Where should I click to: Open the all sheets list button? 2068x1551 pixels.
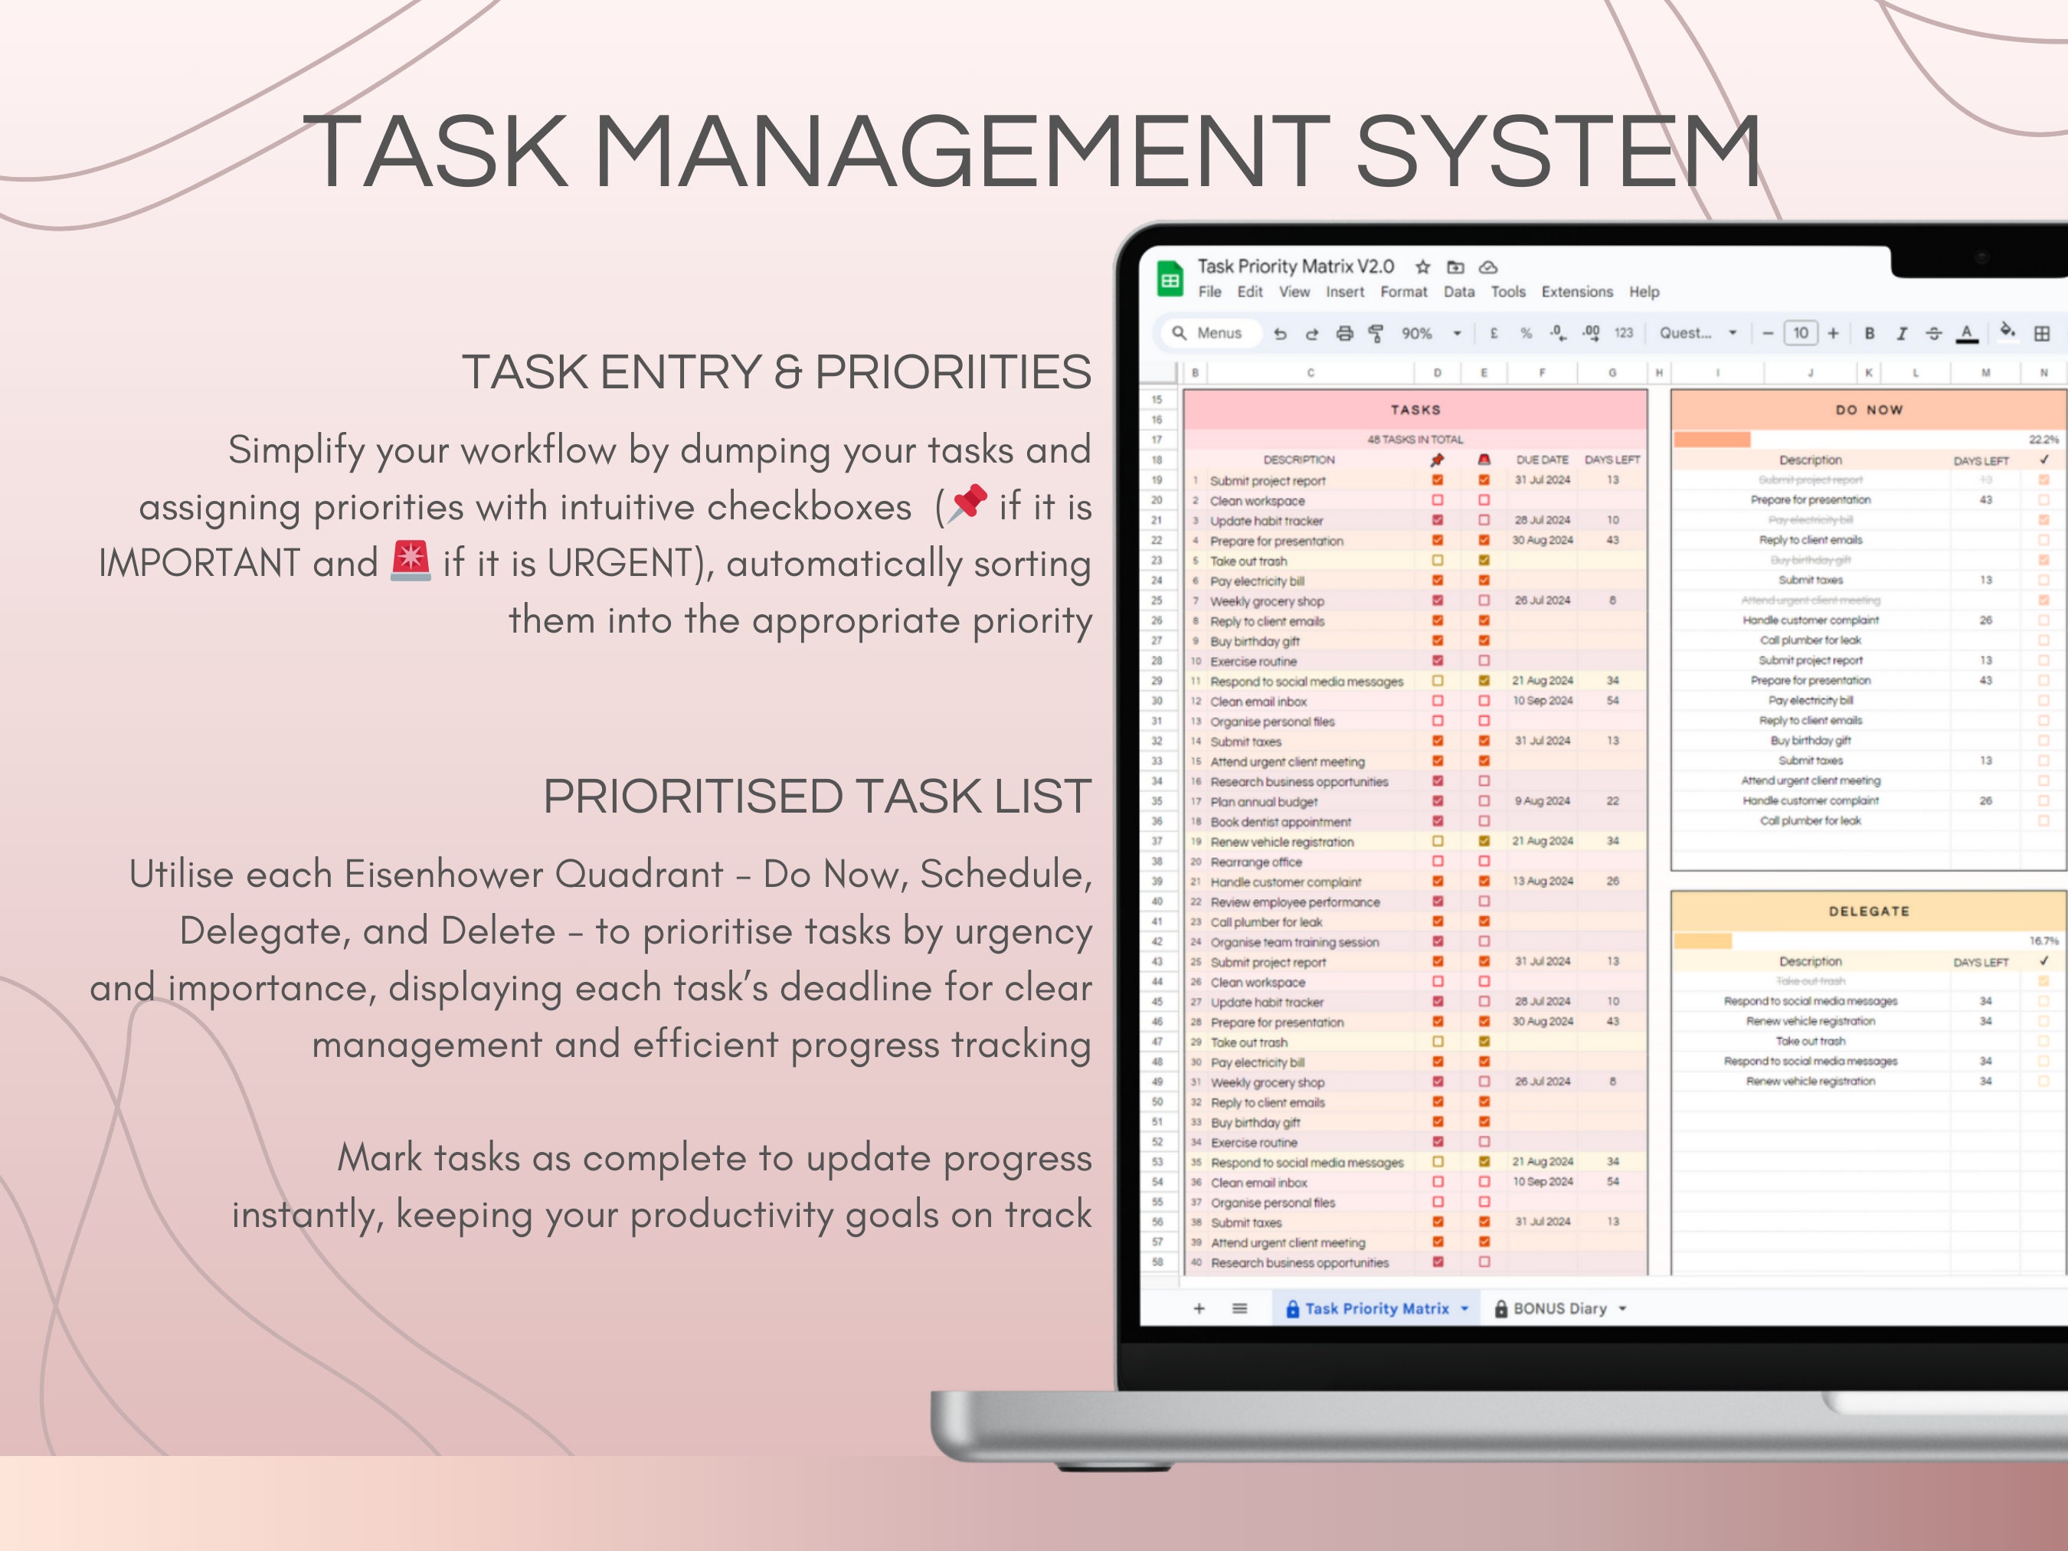[1240, 1309]
